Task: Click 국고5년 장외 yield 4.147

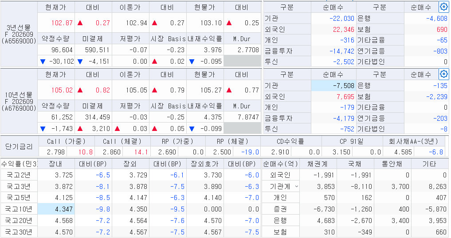Action: [x=138, y=198]
